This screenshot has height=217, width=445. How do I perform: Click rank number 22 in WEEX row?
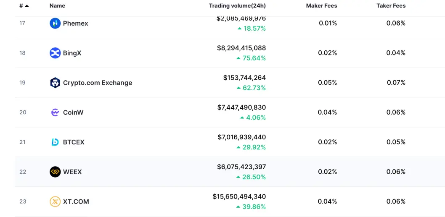pyautogui.click(x=23, y=172)
